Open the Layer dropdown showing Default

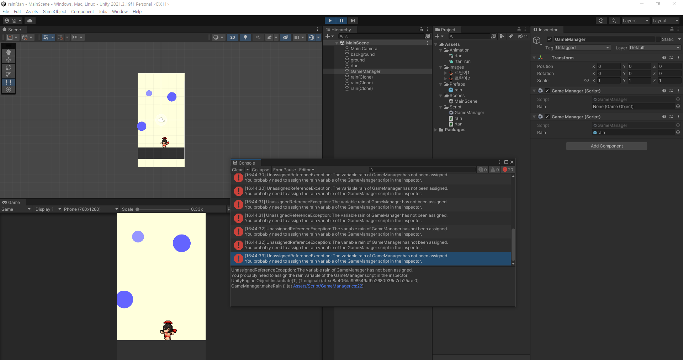pyautogui.click(x=655, y=48)
